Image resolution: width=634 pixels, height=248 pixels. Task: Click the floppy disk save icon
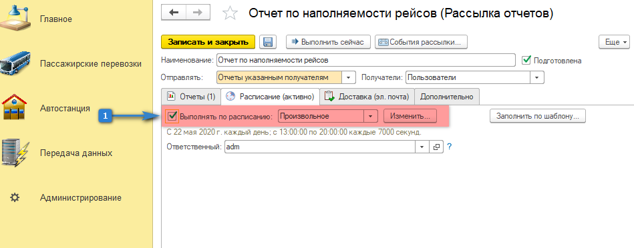pyautogui.click(x=268, y=42)
